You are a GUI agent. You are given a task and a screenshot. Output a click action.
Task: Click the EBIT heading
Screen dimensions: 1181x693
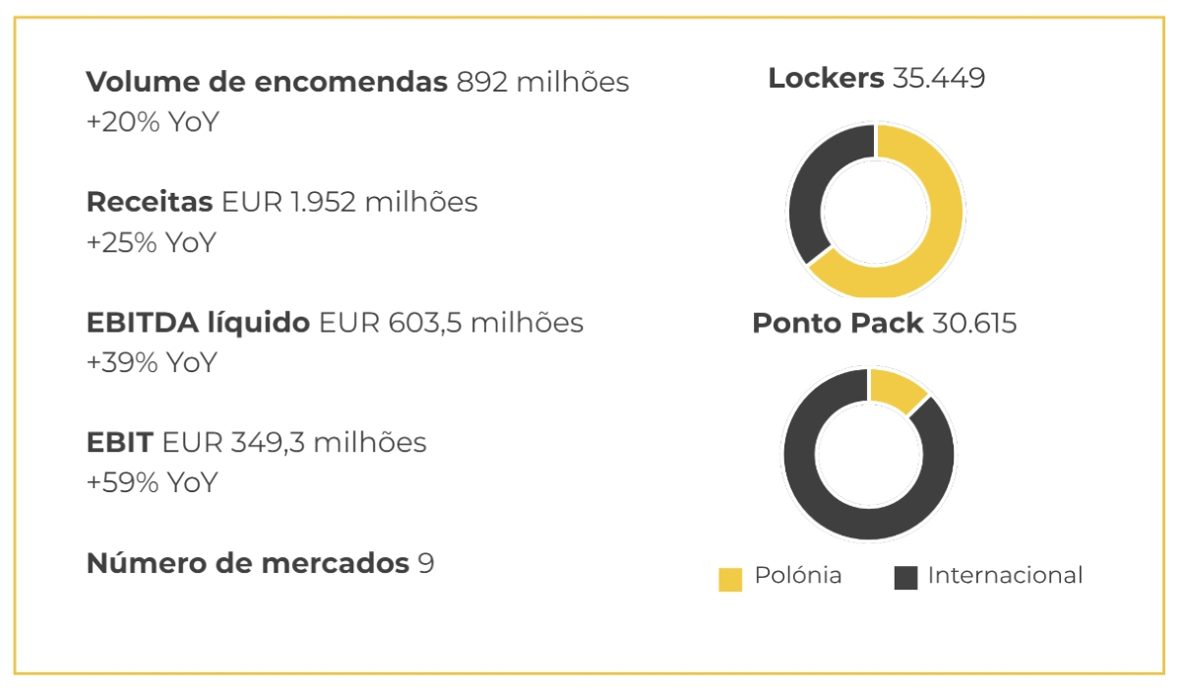(119, 443)
